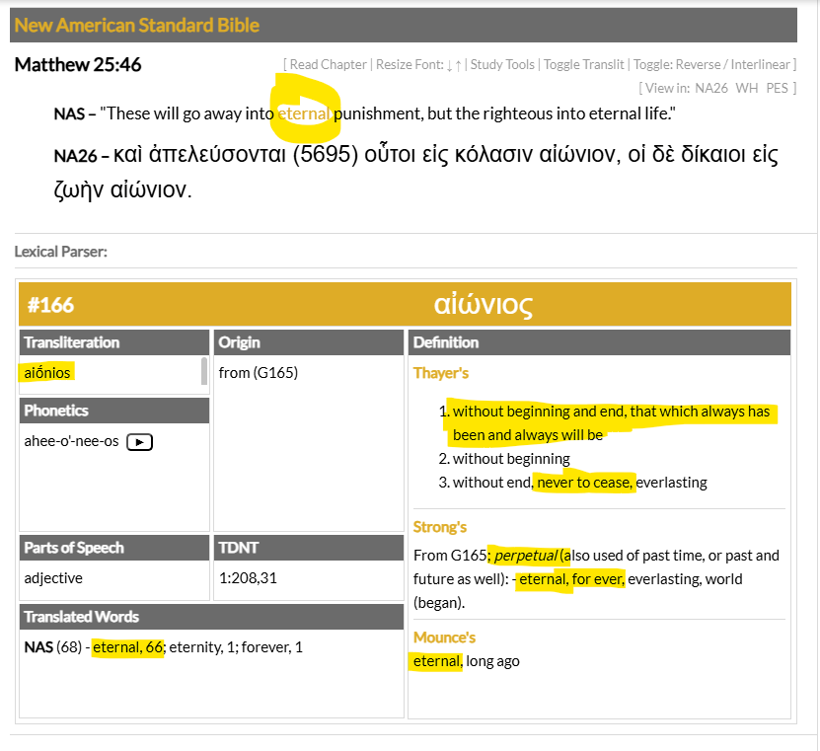View verse in WH text

(x=747, y=88)
